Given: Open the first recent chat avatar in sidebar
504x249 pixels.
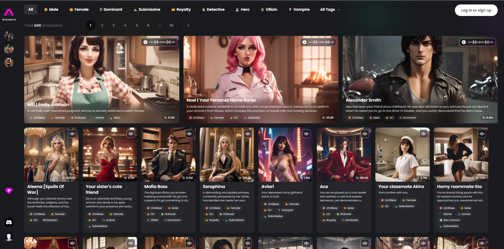Looking at the screenshot, I should pyautogui.click(x=9, y=36).
